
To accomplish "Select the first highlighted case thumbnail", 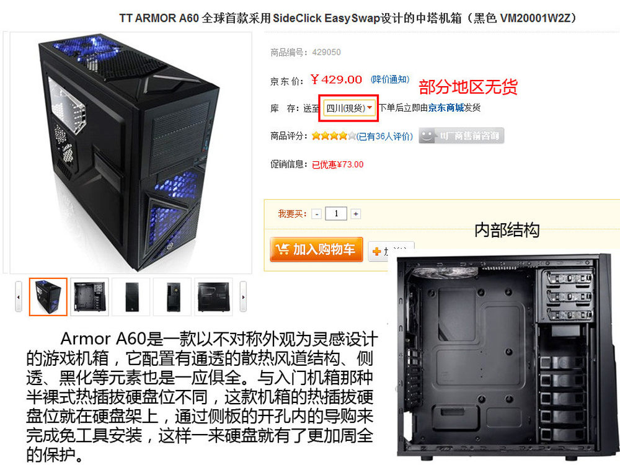I will pos(48,297).
